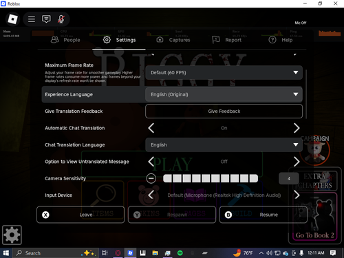Click the Maximum Frame Rate label
This screenshot has width=344, height=258.
69,65
